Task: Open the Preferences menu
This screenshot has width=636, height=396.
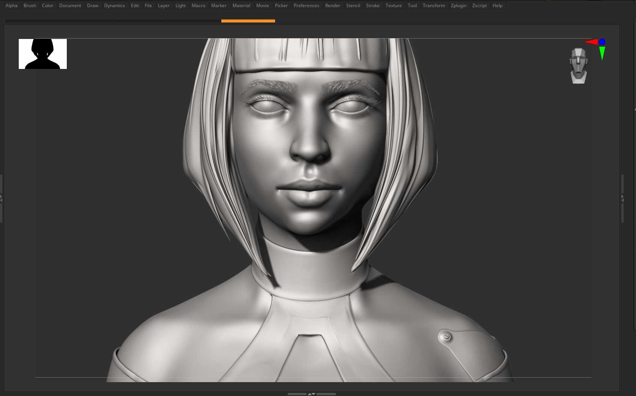Action: pyautogui.click(x=306, y=6)
